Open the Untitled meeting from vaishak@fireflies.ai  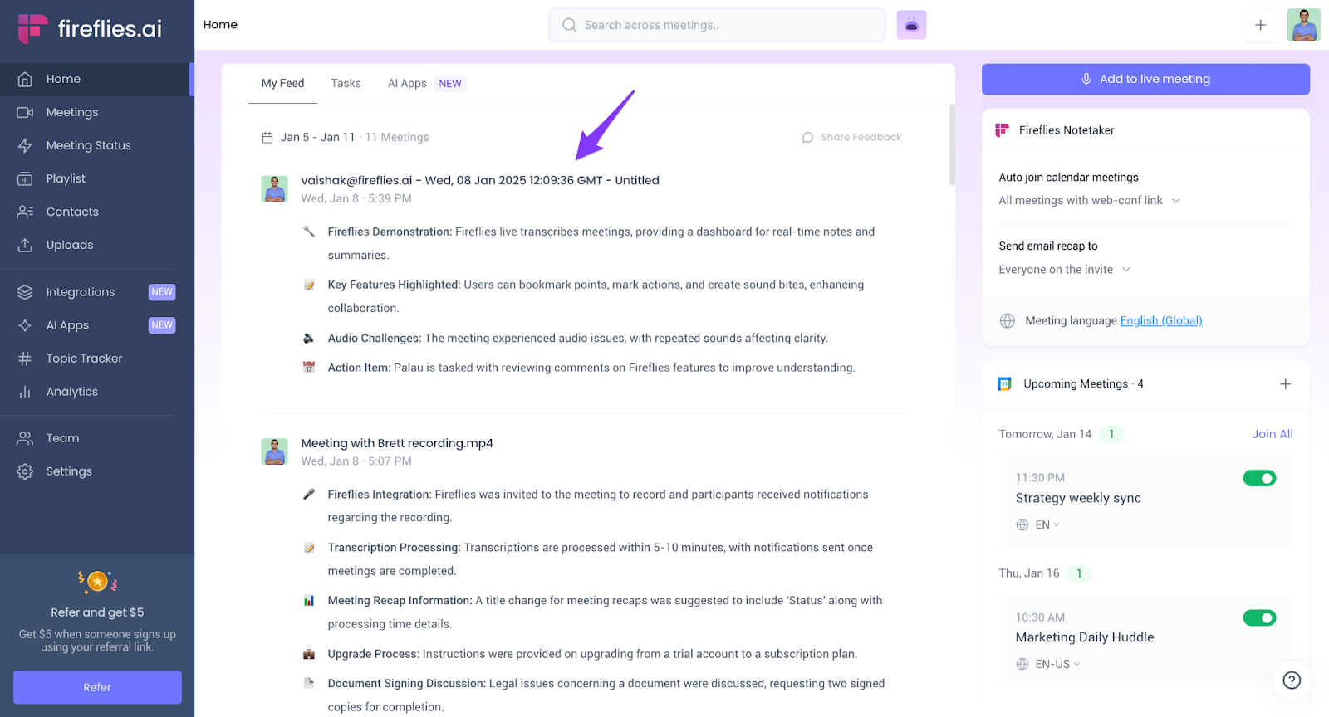point(480,180)
